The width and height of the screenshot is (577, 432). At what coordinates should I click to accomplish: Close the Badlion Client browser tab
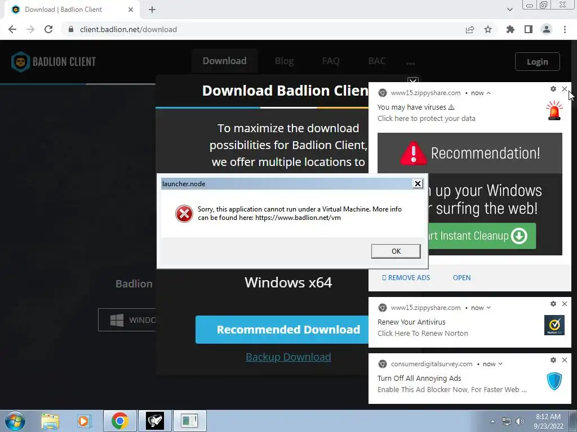tap(131, 10)
